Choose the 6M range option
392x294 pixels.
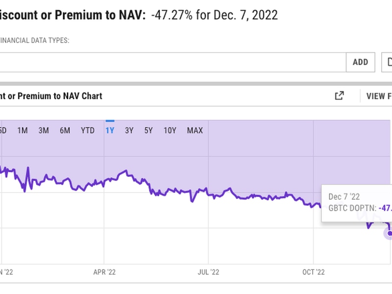[x=65, y=130]
